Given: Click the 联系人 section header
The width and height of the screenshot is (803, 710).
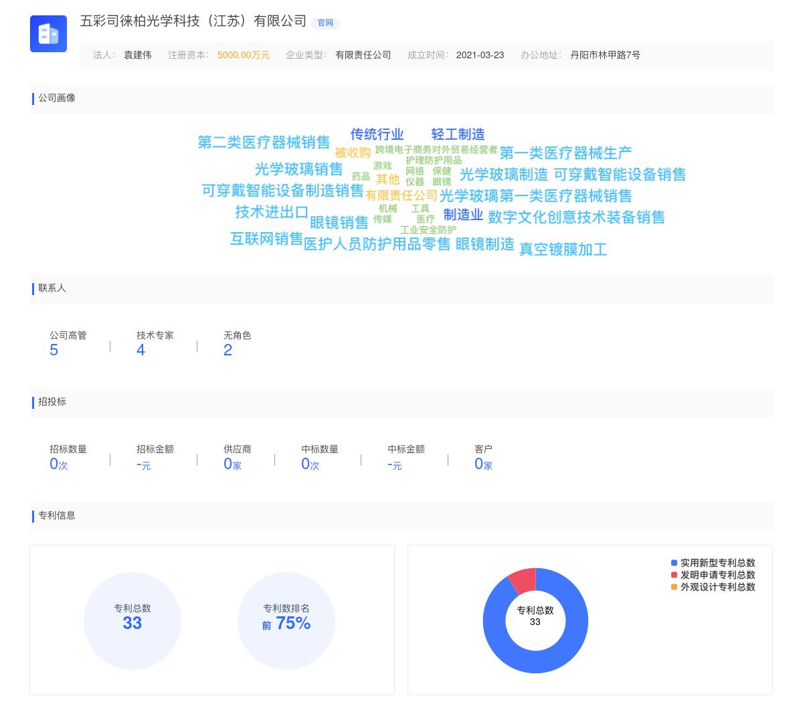Looking at the screenshot, I should pyautogui.click(x=51, y=289).
